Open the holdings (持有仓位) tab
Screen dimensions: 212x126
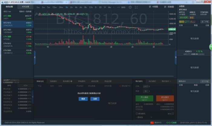pyautogui.click(x=40, y=81)
